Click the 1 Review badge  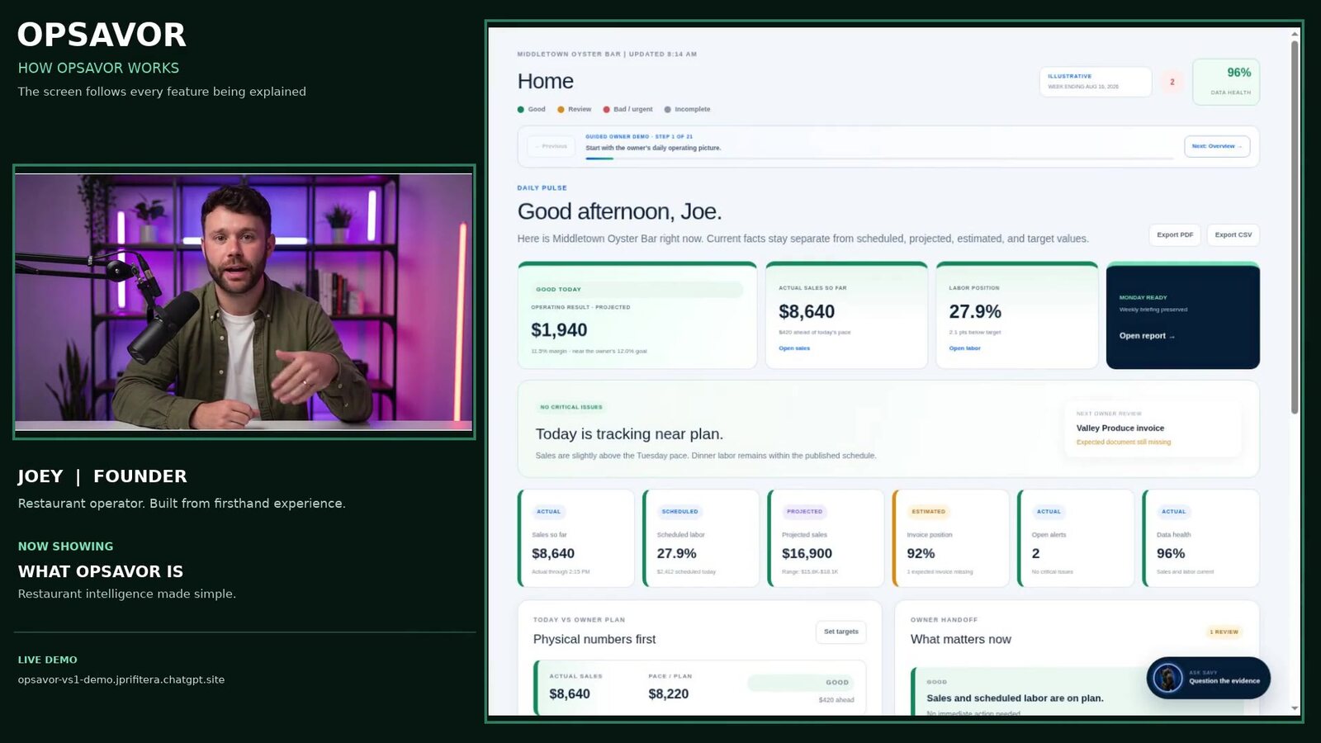(1224, 632)
